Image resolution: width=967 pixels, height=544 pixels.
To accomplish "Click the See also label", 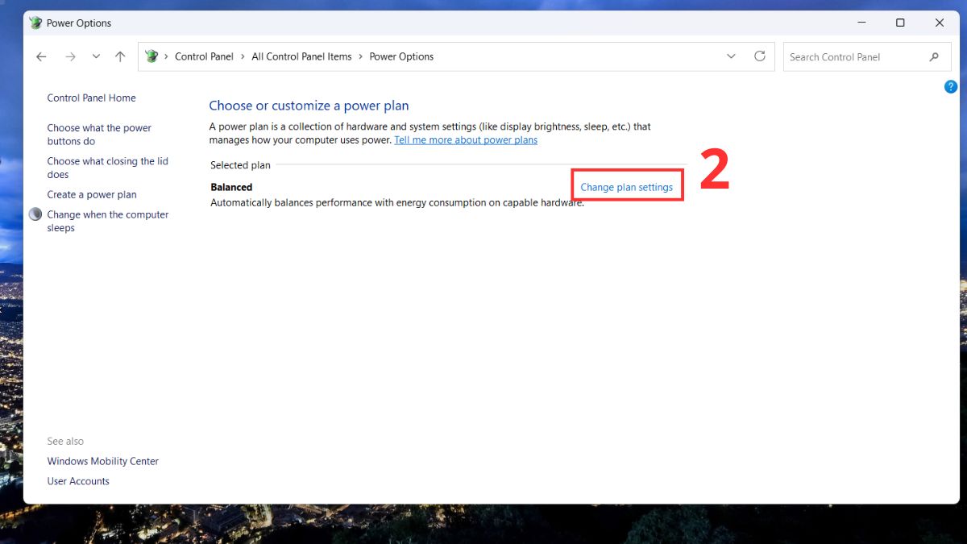I will point(65,442).
